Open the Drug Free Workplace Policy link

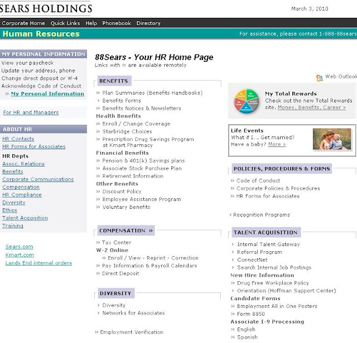click(273, 283)
